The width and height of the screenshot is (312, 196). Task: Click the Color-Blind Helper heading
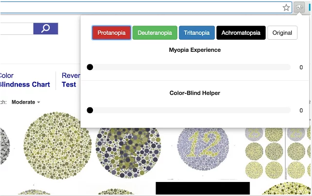[x=195, y=93]
